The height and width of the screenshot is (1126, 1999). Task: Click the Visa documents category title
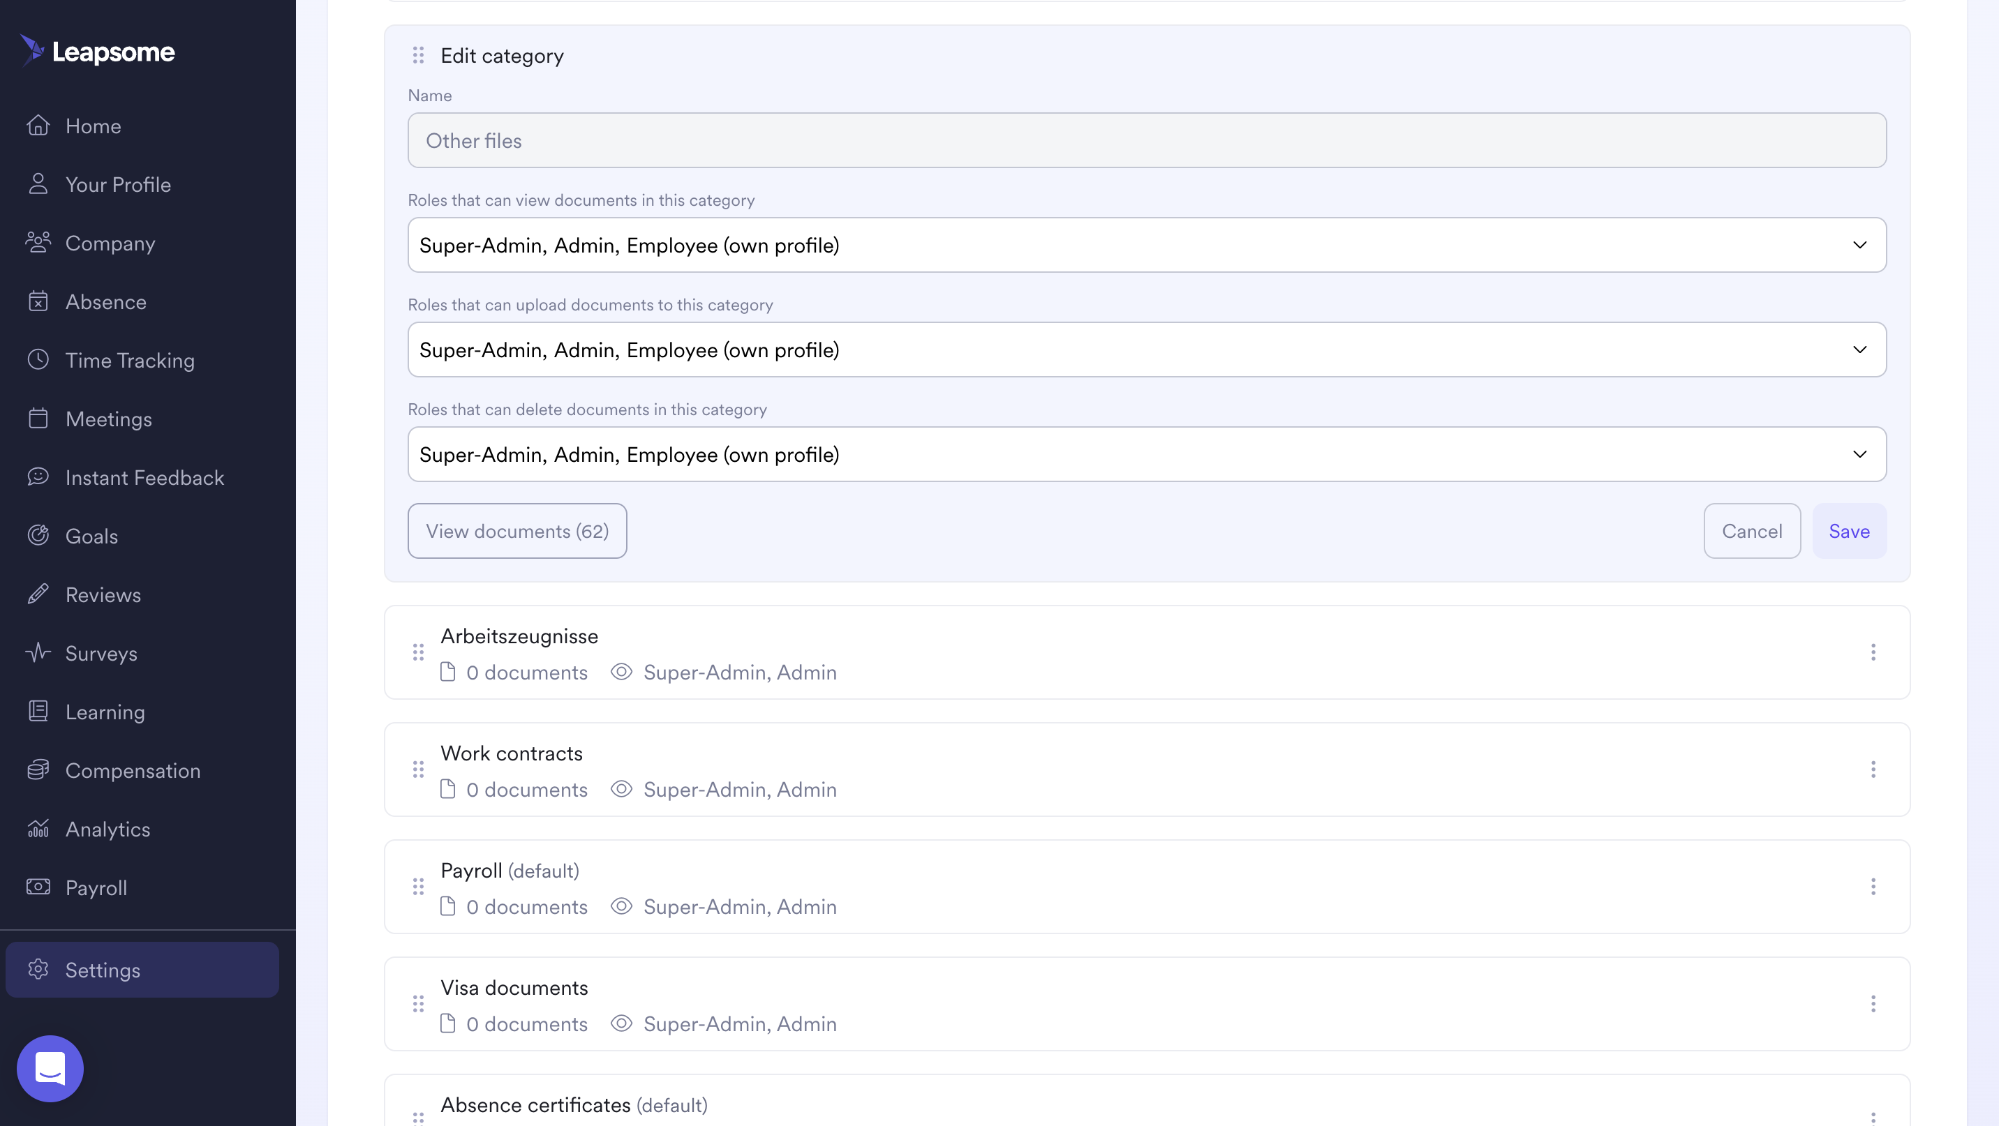(x=514, y=987)
